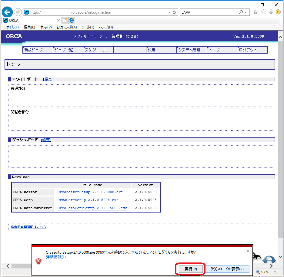Viewport: 284px width, 277px height.
Task: Open the システム管理 navigation item
Action: [x=192, y=50]
